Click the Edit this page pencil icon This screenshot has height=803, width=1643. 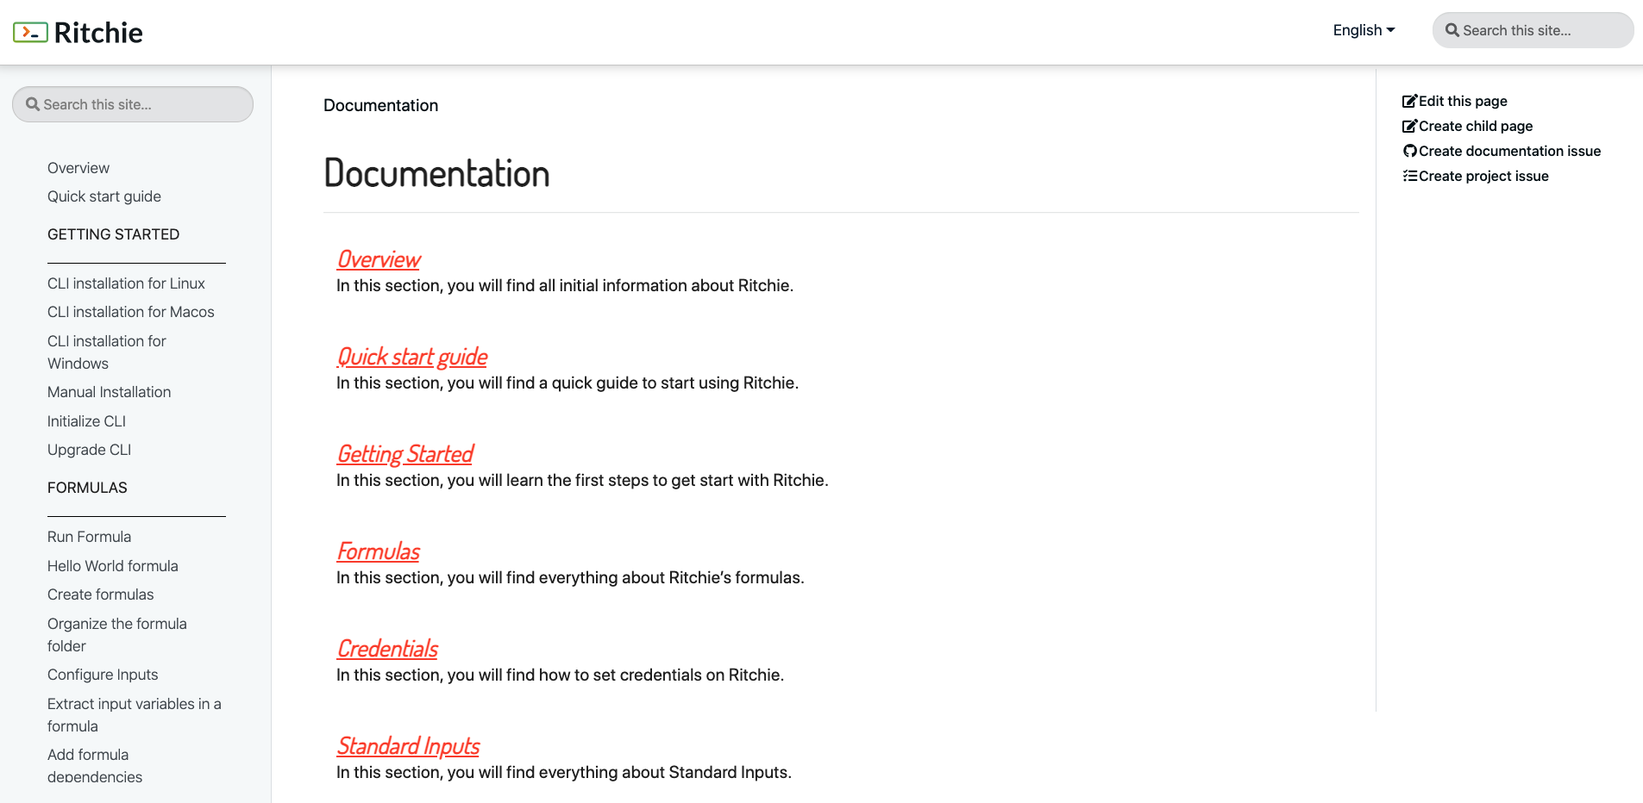pyautogui.click(x=1409, y=101)
